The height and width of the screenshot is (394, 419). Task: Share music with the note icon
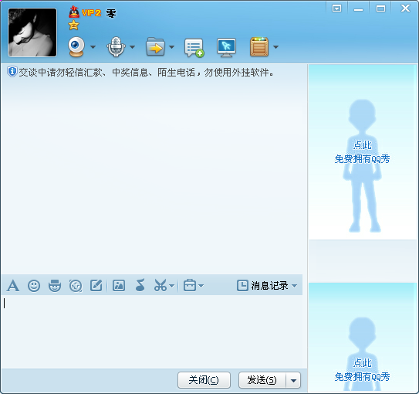140,285
